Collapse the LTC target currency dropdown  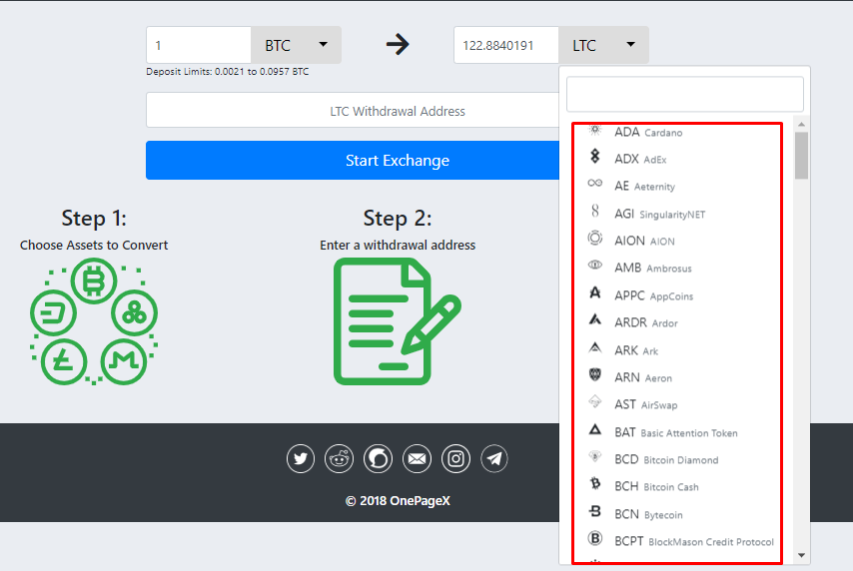pos(603,45)
